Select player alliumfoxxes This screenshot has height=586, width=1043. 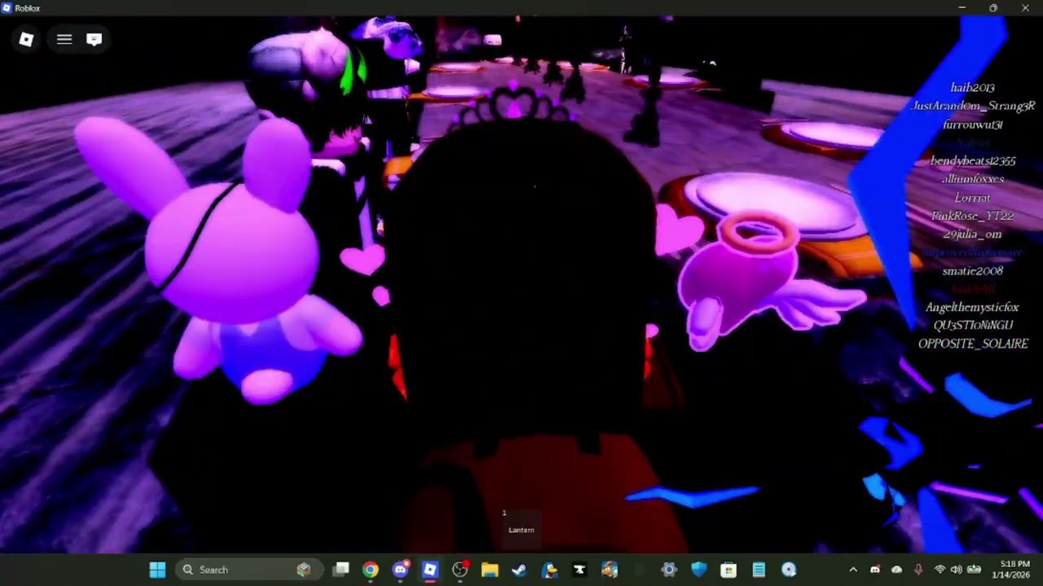[x=972, y=179]
